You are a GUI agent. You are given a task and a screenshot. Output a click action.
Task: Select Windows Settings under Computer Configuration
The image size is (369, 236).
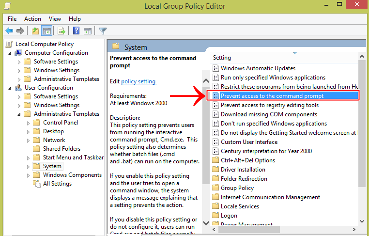click(57, 70)
